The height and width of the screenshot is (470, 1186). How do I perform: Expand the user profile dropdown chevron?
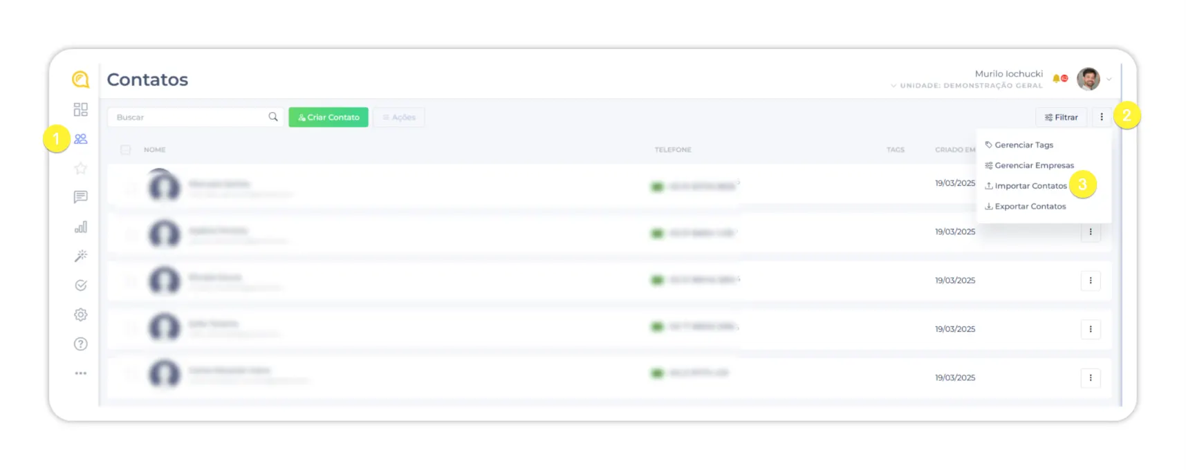1109,79
